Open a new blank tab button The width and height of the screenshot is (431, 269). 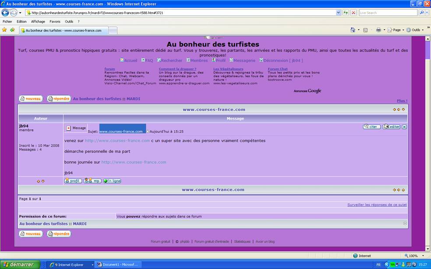pos(113,31)
